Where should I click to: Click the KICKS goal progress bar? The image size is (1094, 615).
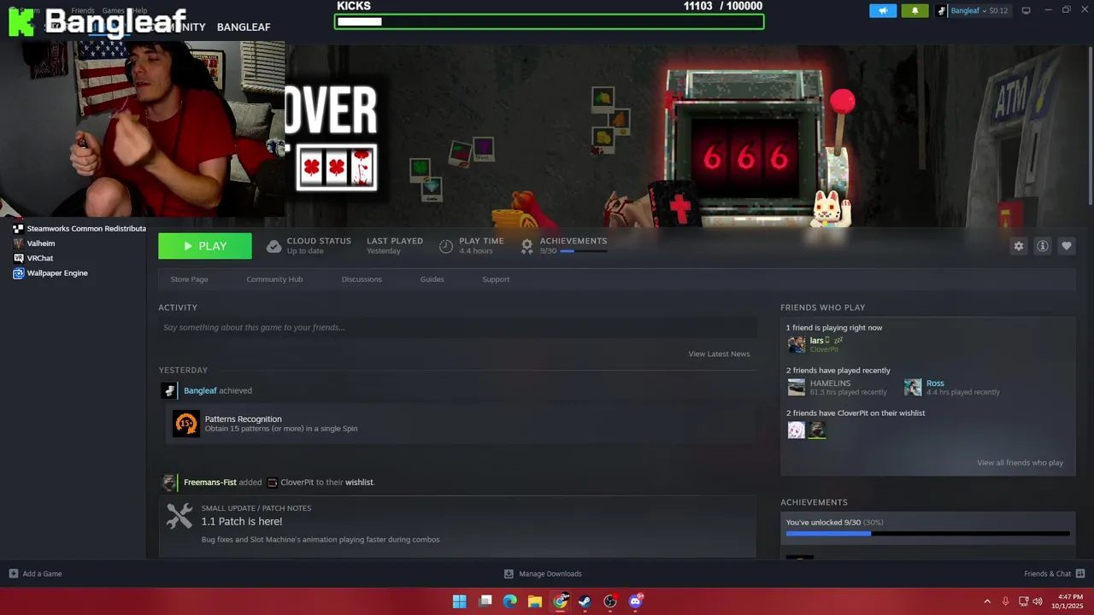[549, 21]
